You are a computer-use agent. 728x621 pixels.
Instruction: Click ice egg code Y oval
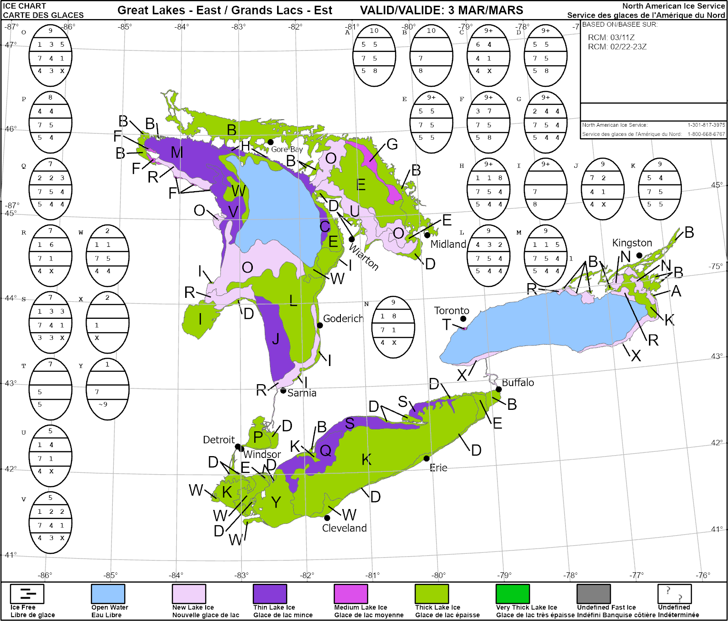108,389
